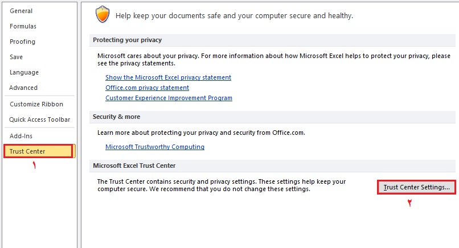Click the Microsoft Excel Trust Center header
This screenshot has width=459, height=248.
tap(134, 166)
